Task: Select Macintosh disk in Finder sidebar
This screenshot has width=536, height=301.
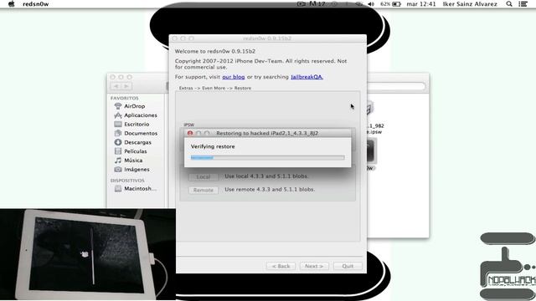Action: (136, 188)
